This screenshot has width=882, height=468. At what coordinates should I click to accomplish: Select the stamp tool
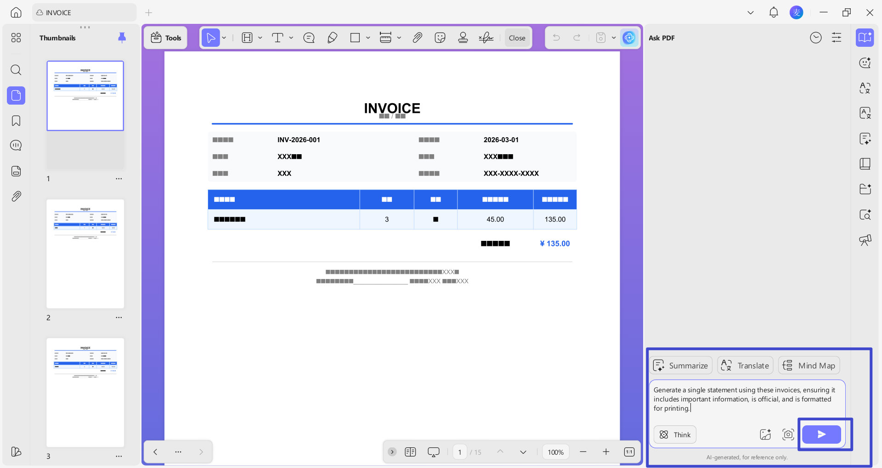tap(463, 38)
